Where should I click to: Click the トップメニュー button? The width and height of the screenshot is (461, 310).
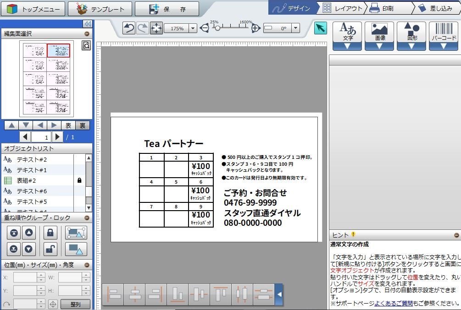click(x=33, y=9)
